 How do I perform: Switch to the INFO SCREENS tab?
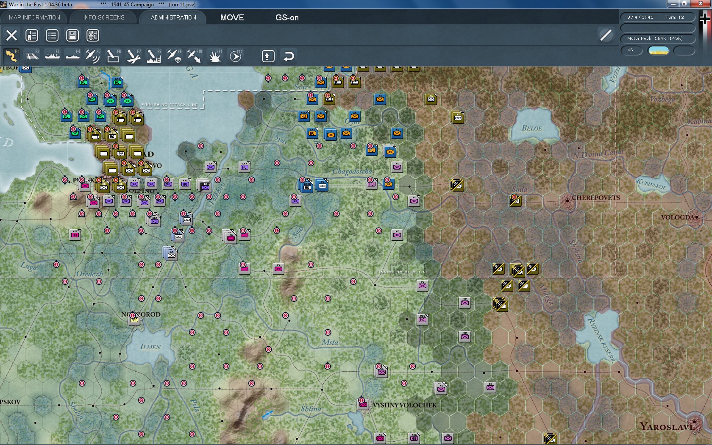(104, 17)
